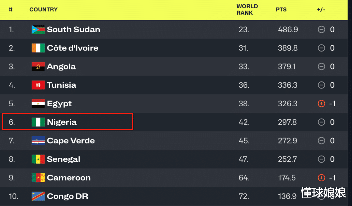
Task: Click South Sudan's no-change circle icon
Action: (321, 29)
